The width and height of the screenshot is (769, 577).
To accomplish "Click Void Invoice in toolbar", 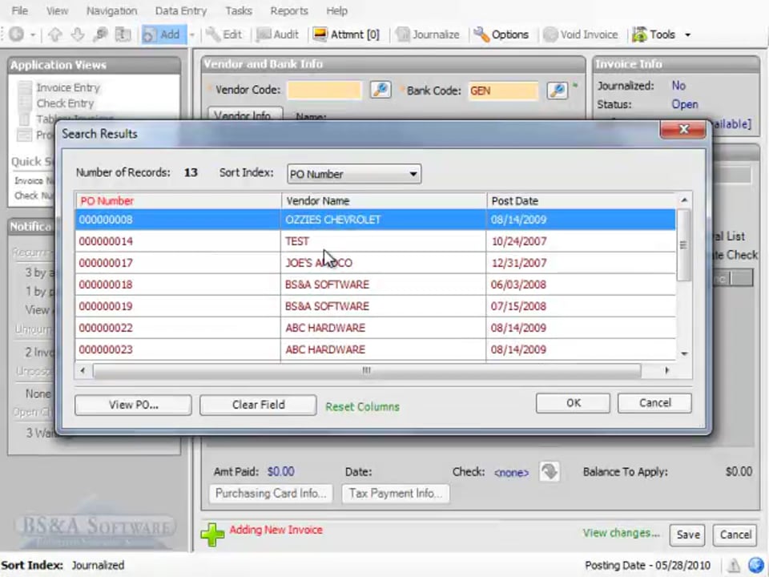I will click(x=581, y=34).
